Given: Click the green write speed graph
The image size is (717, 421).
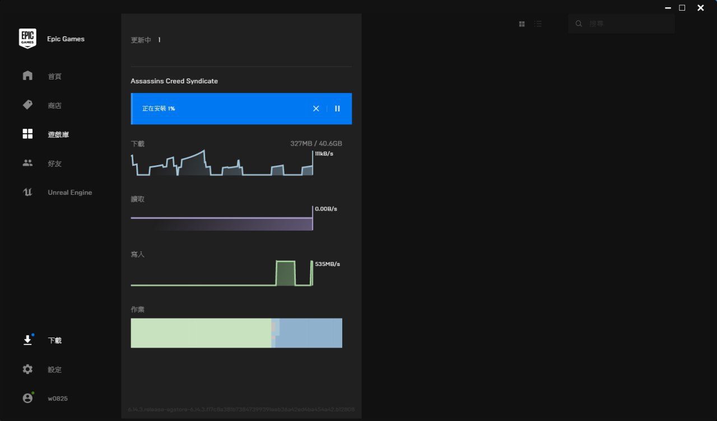Looking at the screenshot, I should coord(222,273).
